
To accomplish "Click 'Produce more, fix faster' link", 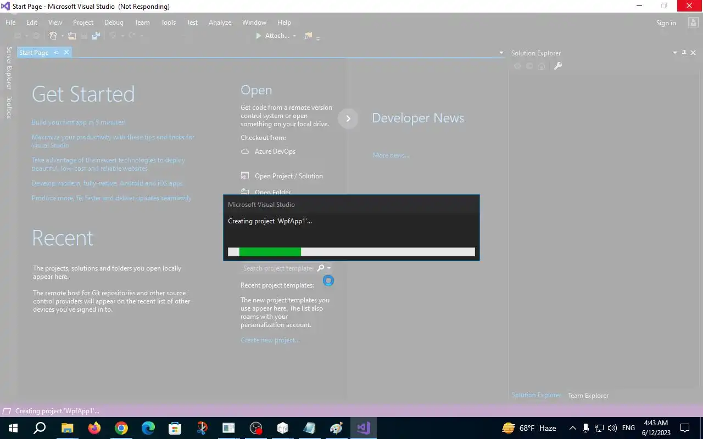I will click(x=111, y=198).
